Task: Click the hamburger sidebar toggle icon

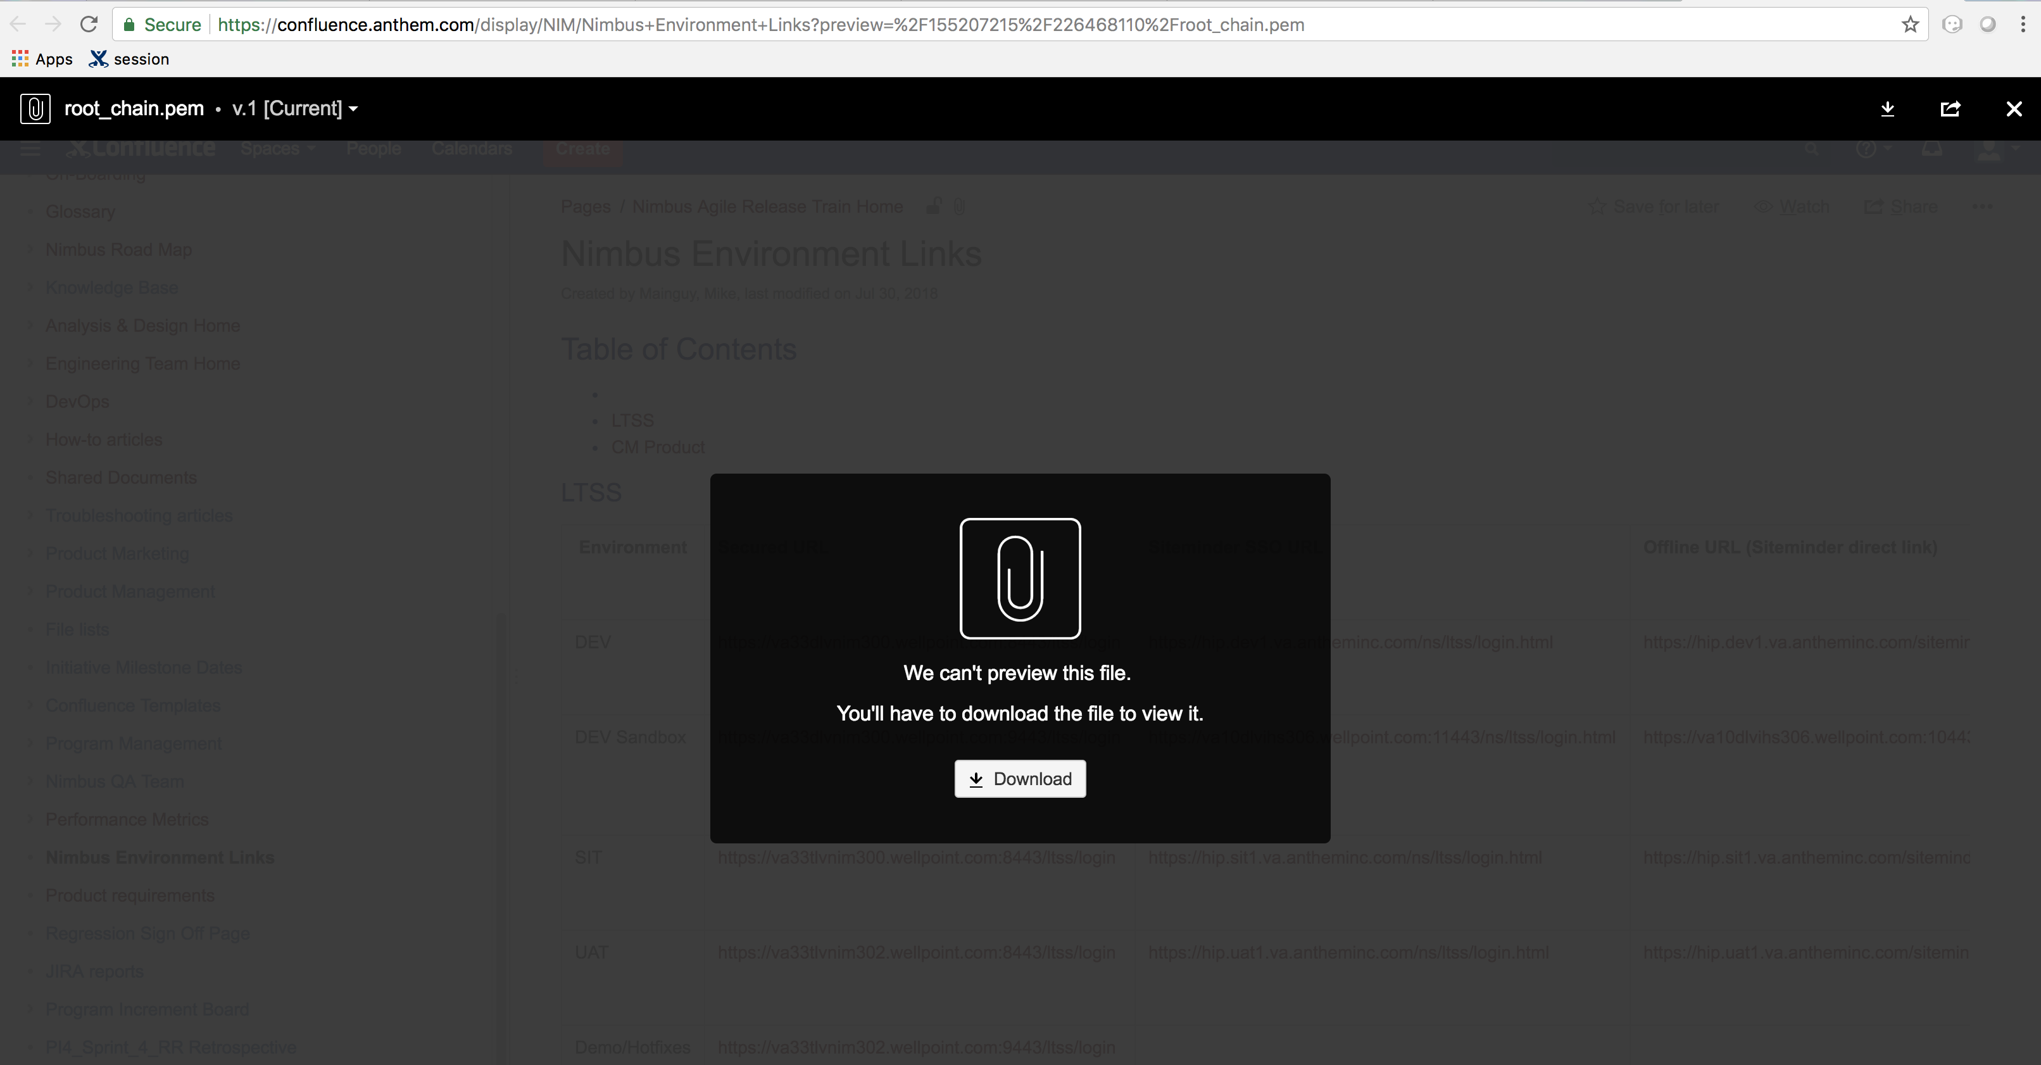Action: click(x=31, y=149)
